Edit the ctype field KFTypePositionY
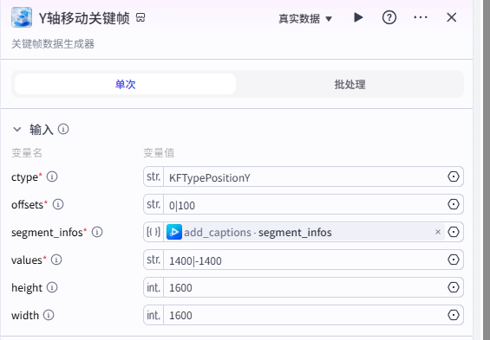 tap(304, 177)
